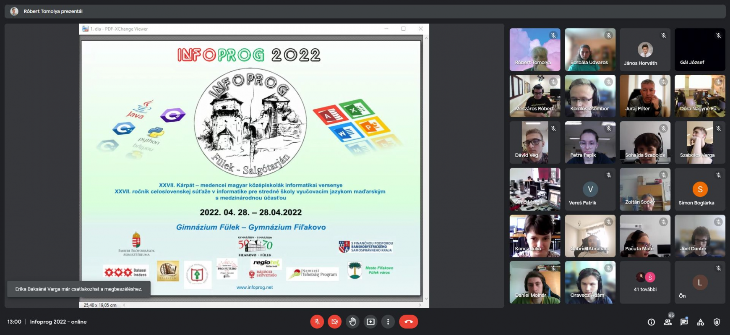730x335 pixels.
Task: Select Zoltán Sooky's video tile
Action: pos(645,189)
